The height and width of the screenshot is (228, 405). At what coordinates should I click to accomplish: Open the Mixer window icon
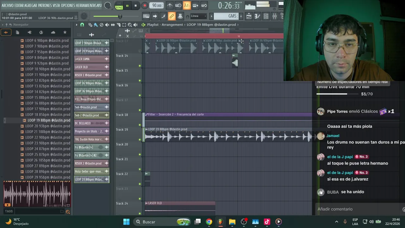(x=274, y=16)
